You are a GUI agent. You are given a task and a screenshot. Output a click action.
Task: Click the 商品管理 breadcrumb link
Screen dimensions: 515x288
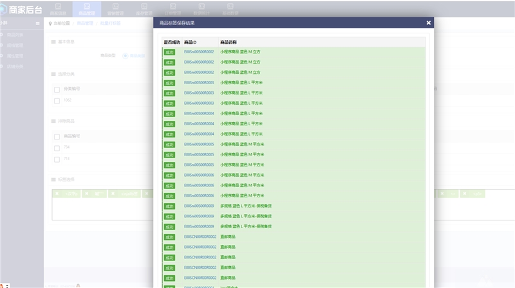85,23
